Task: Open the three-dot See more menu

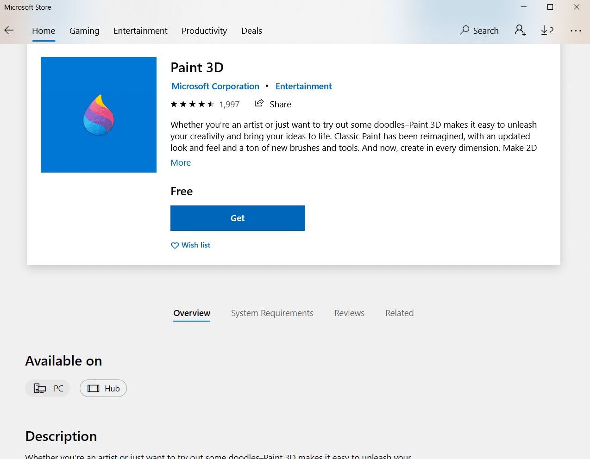Action: 576,31
